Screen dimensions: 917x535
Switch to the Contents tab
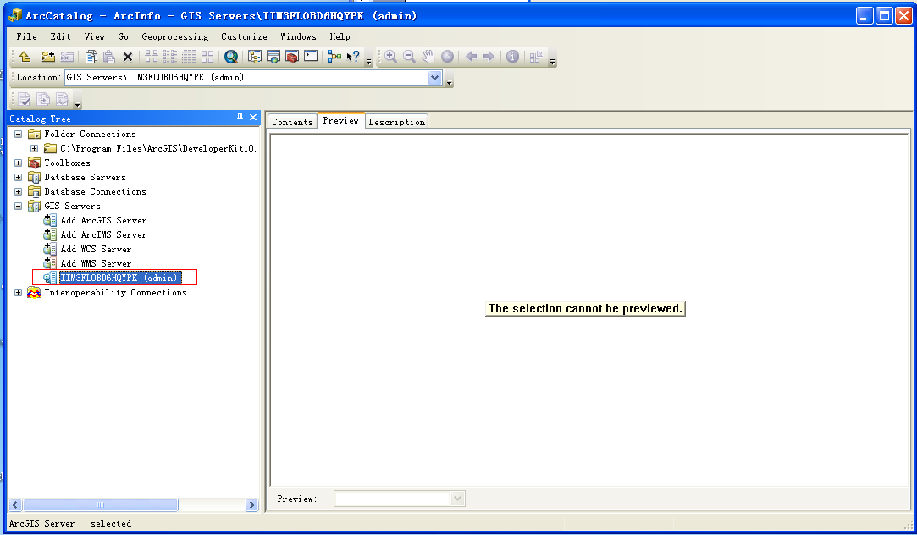click(x=292, y=122)
